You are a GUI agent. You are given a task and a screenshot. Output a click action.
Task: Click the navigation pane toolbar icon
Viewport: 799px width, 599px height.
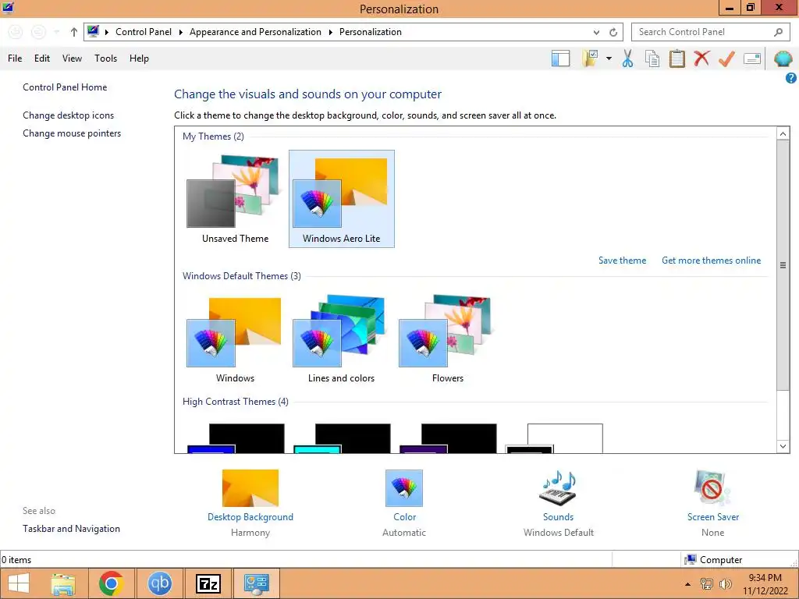point(560,58)
